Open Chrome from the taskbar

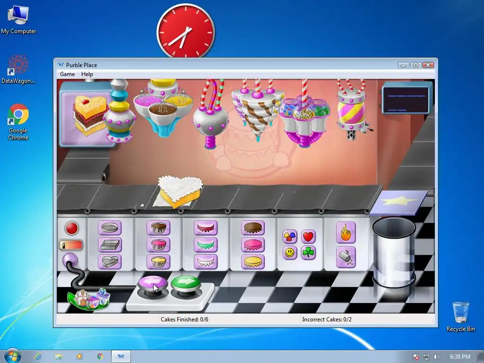pyautogui.click(x=100, y=356)
